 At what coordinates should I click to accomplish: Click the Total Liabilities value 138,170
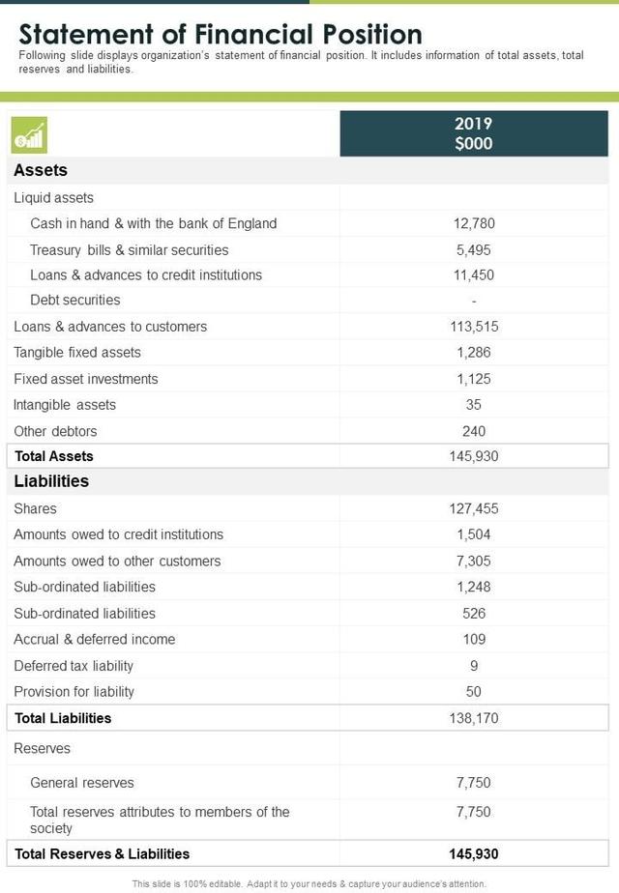click(x=474, y=718)
